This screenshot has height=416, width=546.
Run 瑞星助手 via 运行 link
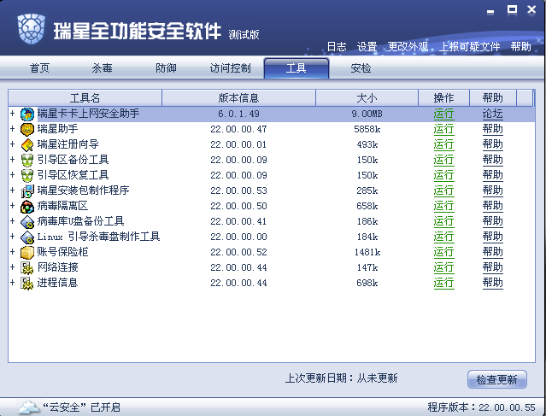pos(443,129)
